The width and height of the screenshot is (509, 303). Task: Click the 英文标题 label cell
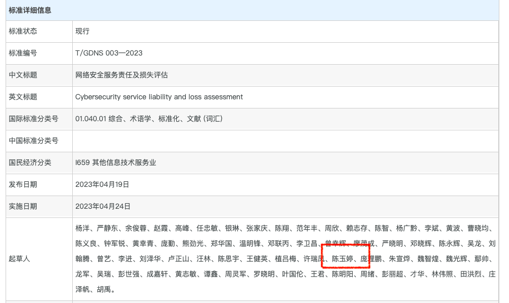[x=23, y=97]
